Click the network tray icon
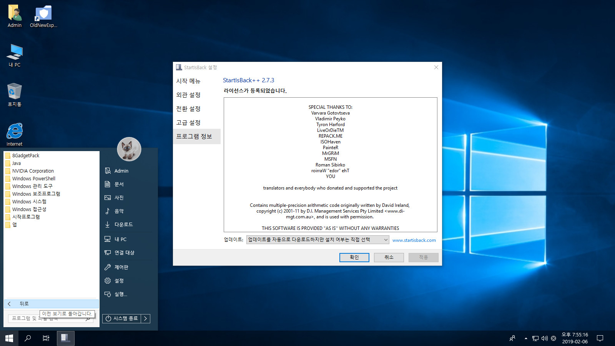This screenshot has height=346, width=615. coord(535,338)
